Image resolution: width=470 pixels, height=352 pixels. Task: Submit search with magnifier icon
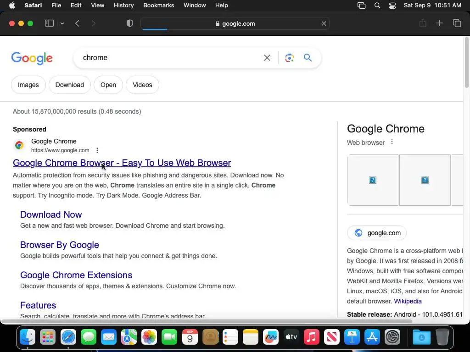click(308, 57)
